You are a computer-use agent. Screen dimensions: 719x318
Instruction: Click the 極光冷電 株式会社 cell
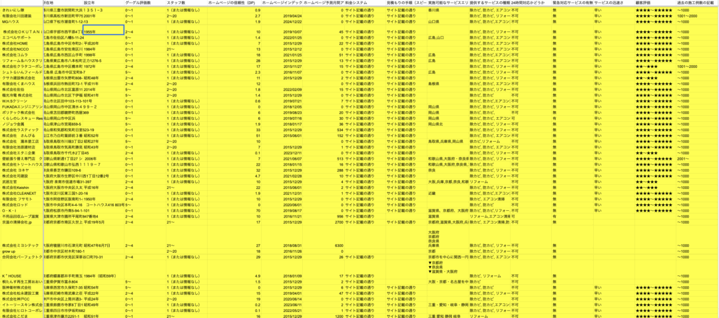[21, 95]
